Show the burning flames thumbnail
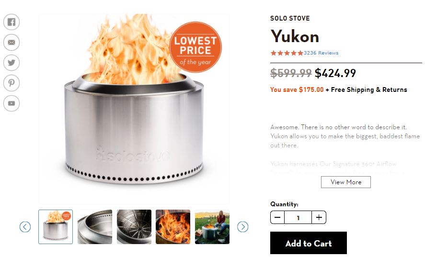425x257 pixels. click(173, 227)
